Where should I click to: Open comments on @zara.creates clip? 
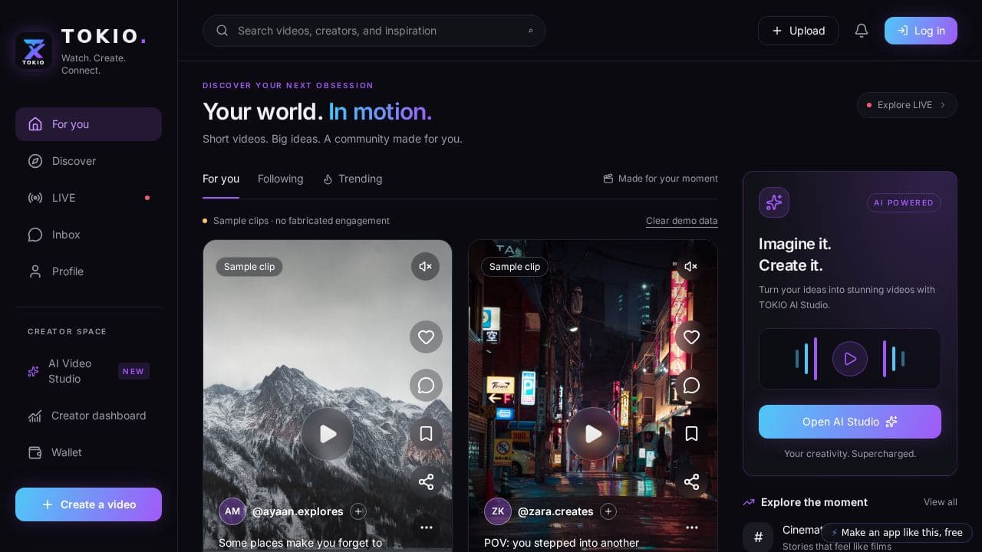click(691, 385)
